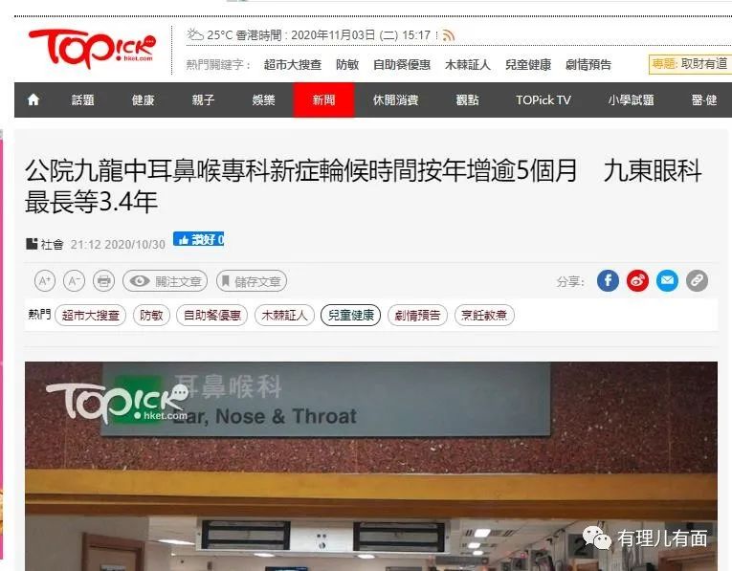Toggle 儲存文章 save article button
The height and width of the screenshot is (571, 732).
tap(251, 281)
